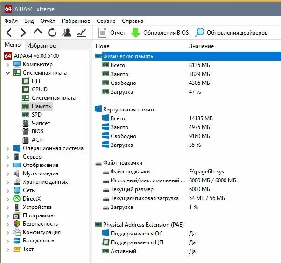Viewport: 281px width, 263px height.
Task: Collapse the Системная плата tree node
Action: click(x=8, y=73)
